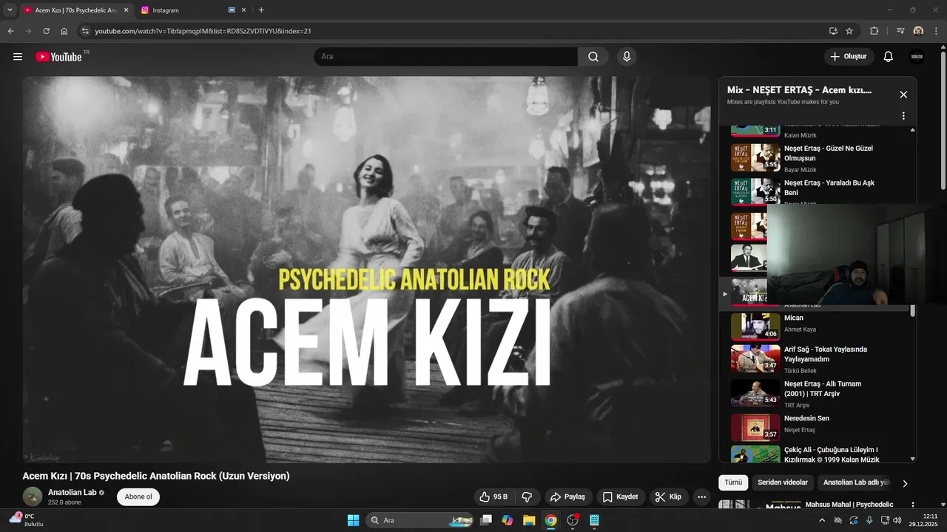Play Neşet Ertaş - Allı Turnam (2001)

coord(818,393)
